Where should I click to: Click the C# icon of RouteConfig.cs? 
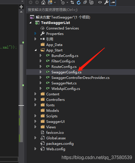[x=48, y=66]
